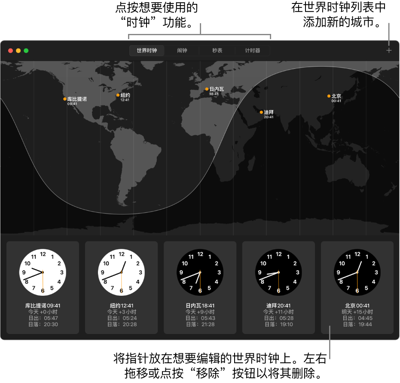Select the 纽约 white clock face
The height and width of the screenshot is (383, 400).
pos(121,272)
